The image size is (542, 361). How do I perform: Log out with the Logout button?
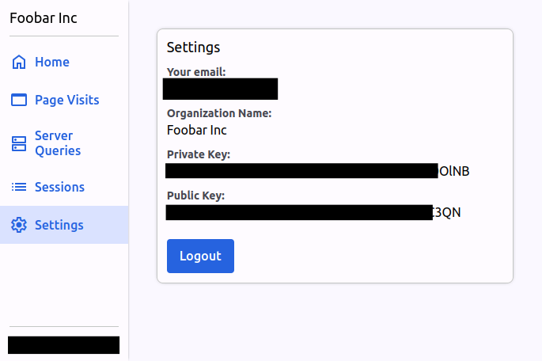pyautogui.click(x=200, y=256)
